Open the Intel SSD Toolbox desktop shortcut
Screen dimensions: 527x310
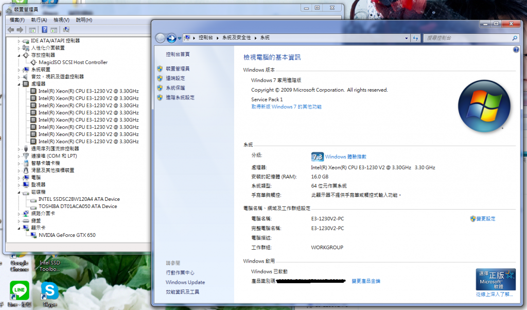(50, 266)
